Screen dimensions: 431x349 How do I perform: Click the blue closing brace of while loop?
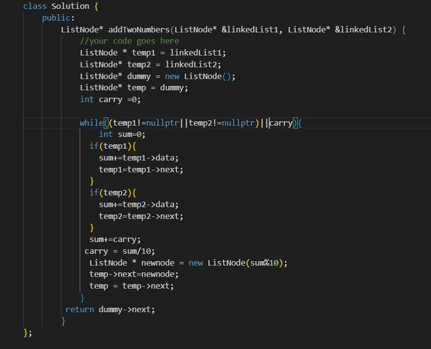(82, 298)
